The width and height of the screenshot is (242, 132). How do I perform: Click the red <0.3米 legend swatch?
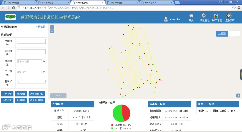coord(112,125)
